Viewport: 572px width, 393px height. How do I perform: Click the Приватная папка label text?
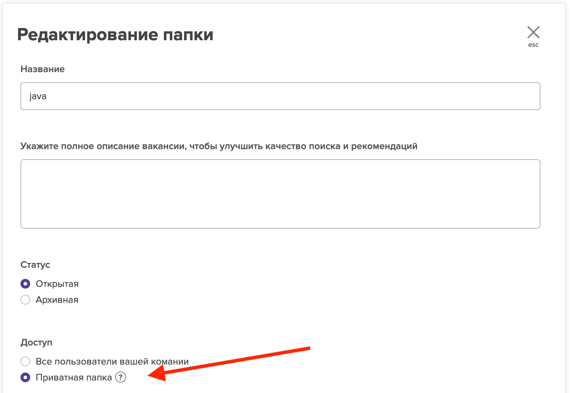click(73, 377)
